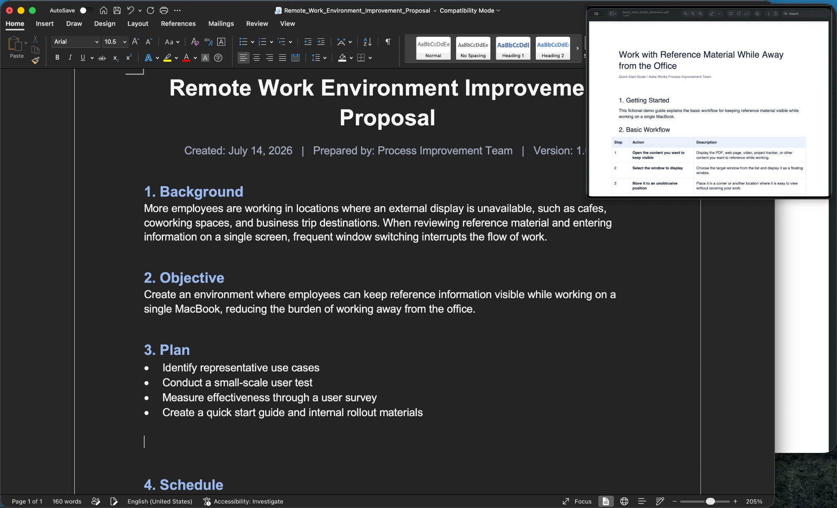Switch to Web Layout view icon
The height and width of the screenshot is (508, 837).
(x=624, y=501)
